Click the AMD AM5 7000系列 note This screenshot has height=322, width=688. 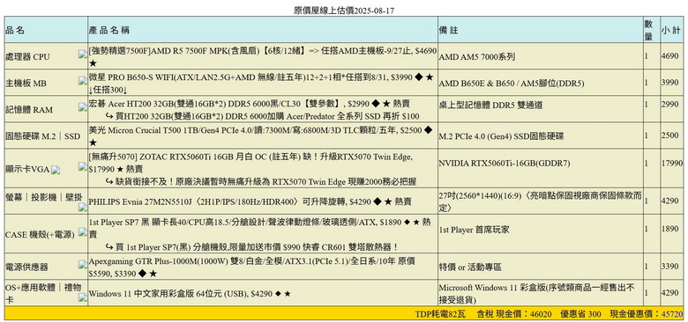(x=477, y=57)
